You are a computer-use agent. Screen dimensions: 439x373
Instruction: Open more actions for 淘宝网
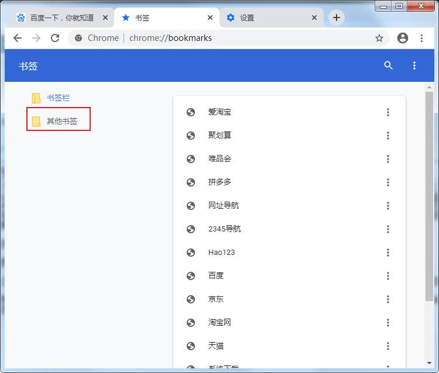tap(388, 323)
